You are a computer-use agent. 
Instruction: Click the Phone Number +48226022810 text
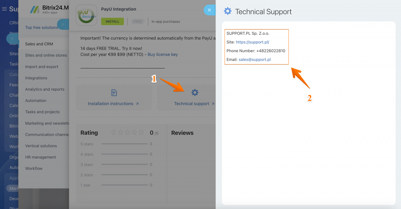click(256, 51)
